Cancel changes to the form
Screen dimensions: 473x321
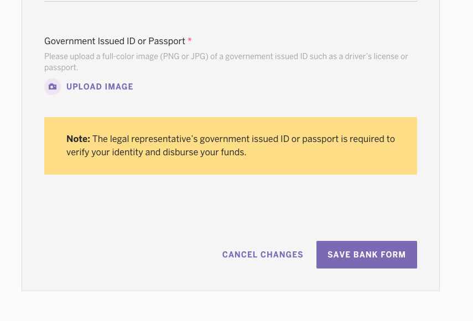[x=262, y=255]
